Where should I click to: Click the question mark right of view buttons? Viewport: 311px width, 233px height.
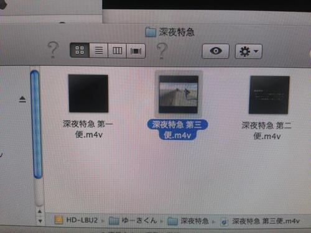coord(162,51)
